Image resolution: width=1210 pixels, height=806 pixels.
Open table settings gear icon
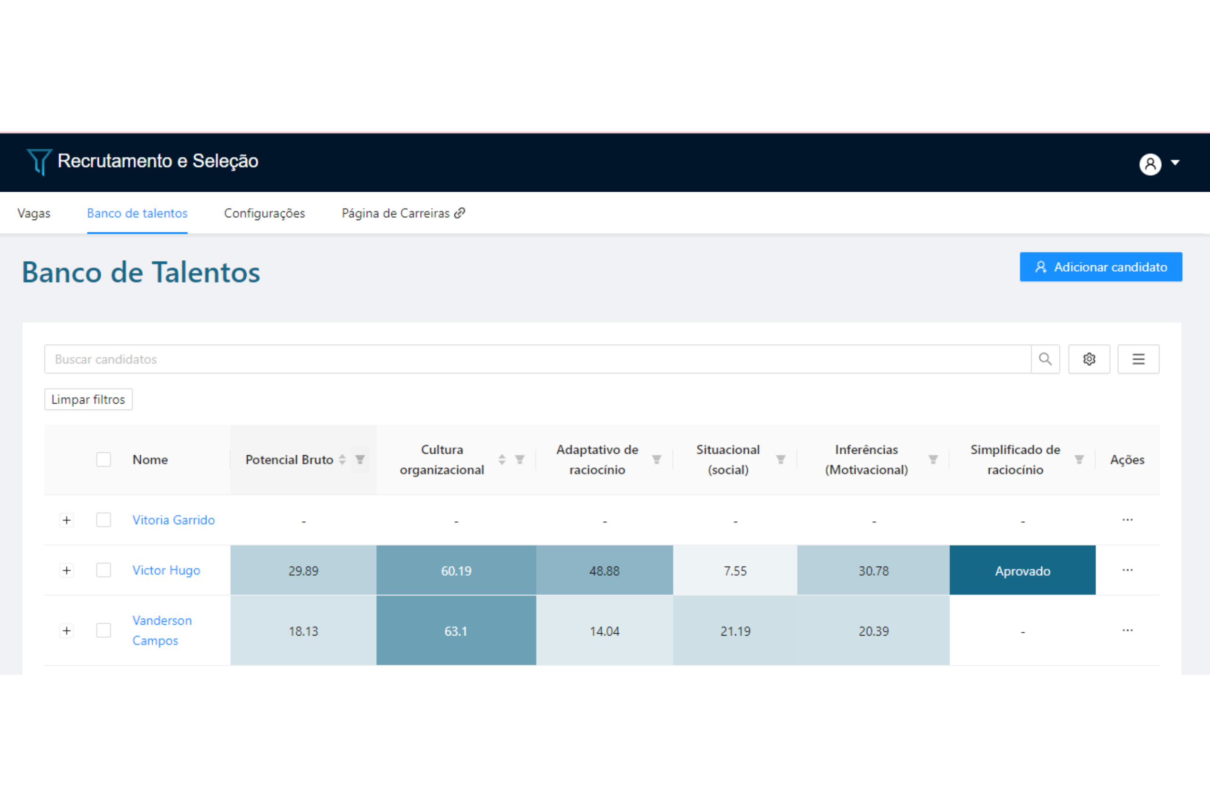click(x=1089, y=359)
